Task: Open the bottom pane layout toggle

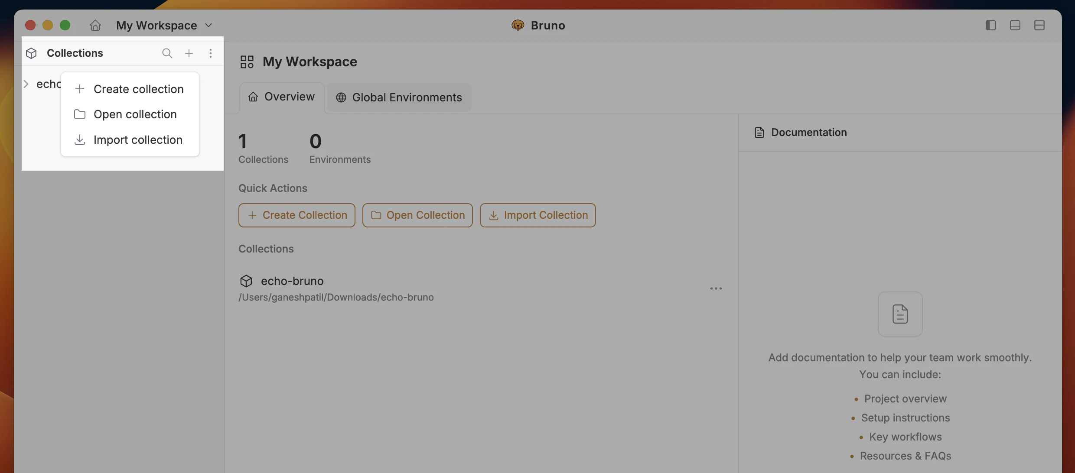Action: (x=1015, y=25)
